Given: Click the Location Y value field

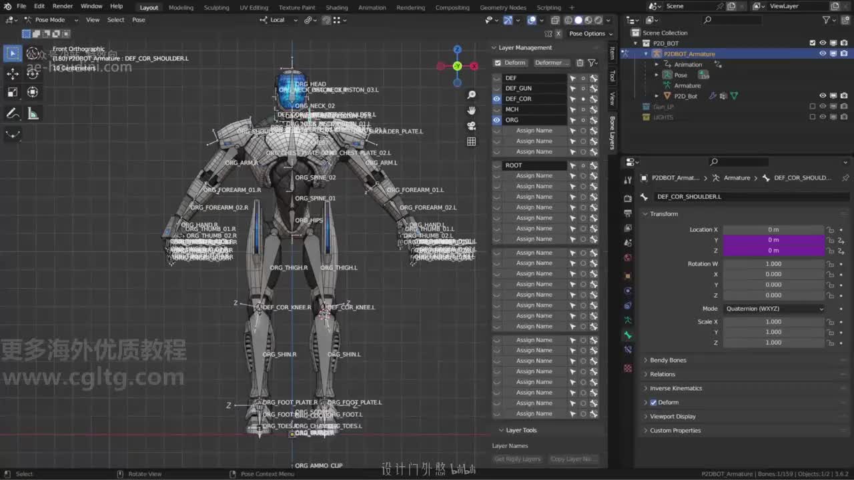Looking at the screenshot, I should point(773,240).
